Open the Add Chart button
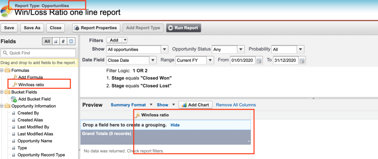The width and height of the screenshot is (378, 159). [x=195, y=105]
